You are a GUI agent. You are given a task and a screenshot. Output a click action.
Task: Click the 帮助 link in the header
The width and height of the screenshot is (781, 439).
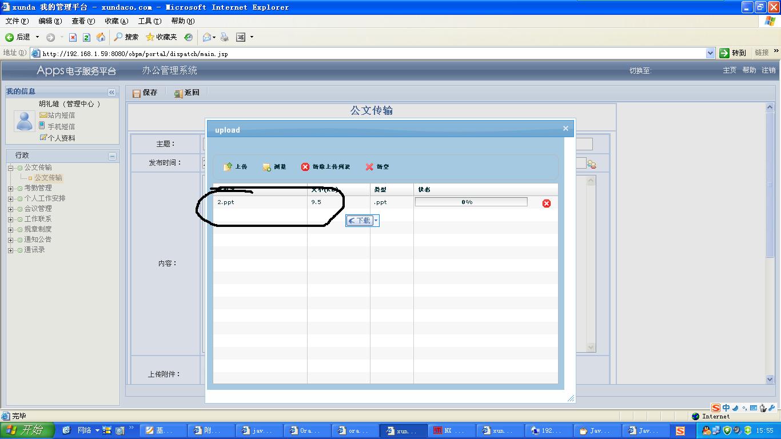(749, 70)
